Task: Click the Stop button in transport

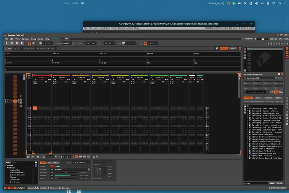Action: (x=17, y=43)
